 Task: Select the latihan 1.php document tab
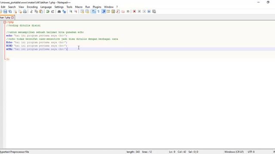(x=6, y=18)
